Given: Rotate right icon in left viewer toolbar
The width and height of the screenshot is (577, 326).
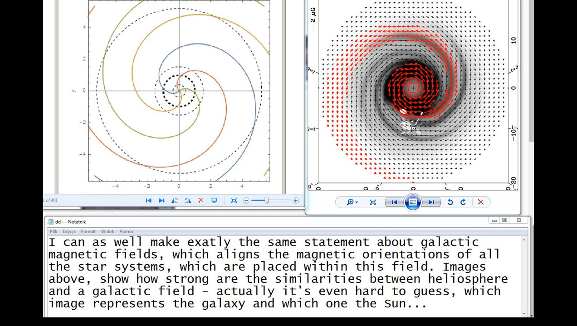Looking at the screenshot, I should pos(188,201).
